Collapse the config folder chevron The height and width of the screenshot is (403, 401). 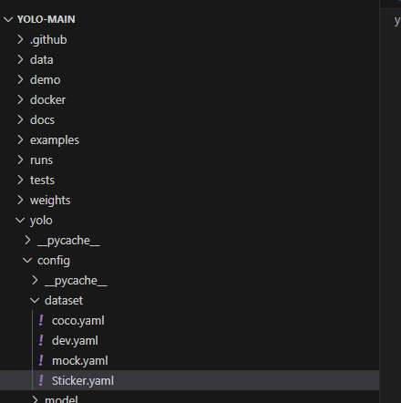click(27, 260)
